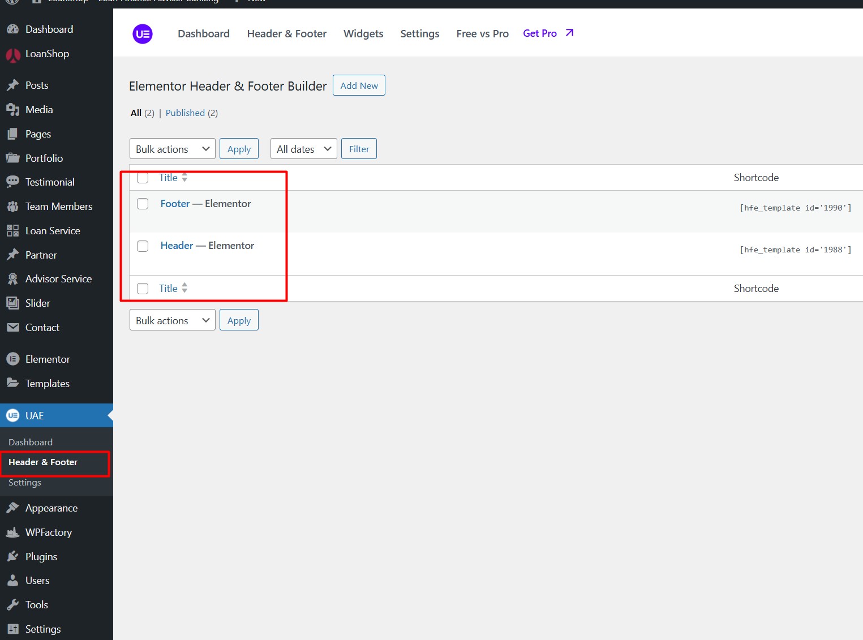This screenshot has height=640, width=863.
Task: Click the Plugins icon in sidebar
Action: 12,557
